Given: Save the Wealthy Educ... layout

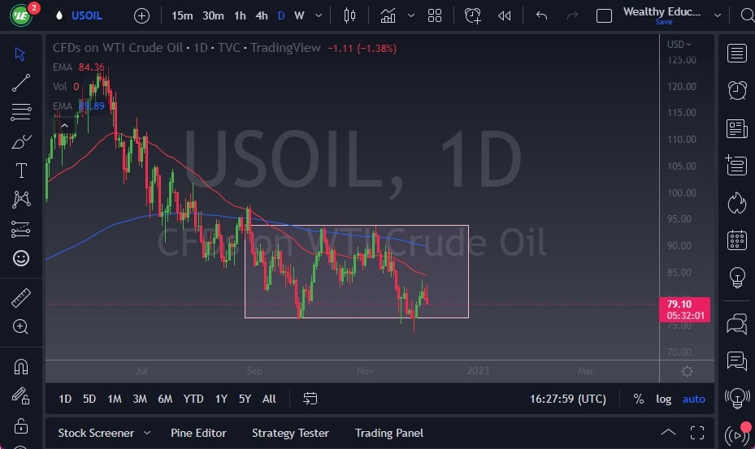Looking at the screenshot, I should [x=663, y=22].
